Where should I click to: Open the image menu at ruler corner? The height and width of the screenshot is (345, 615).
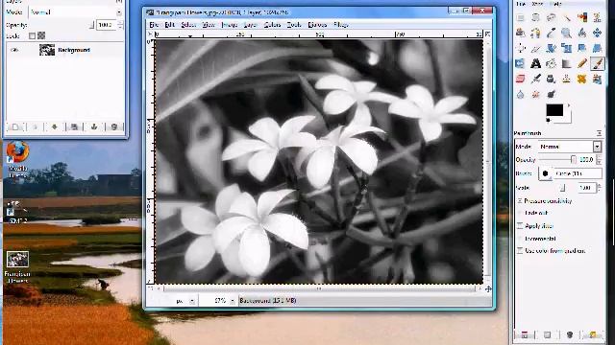pyautogui.click(x=150, y=34)
